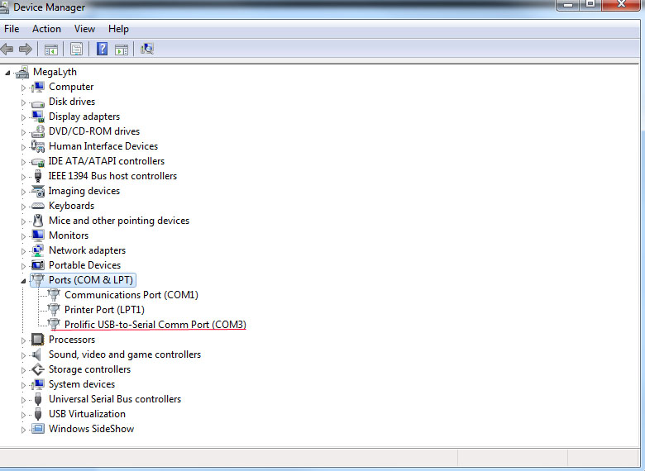Click the Imaging devices camera icon

[x=38, y=191]
